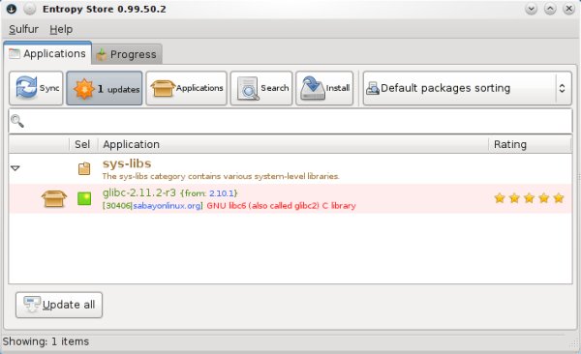Sort by the Application column header
Image resolution: width=581 pixels, height=354 pixels.
[293, 144]
